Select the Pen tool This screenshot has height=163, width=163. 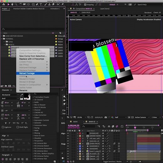pyautogui.click(x=37, y=4)
